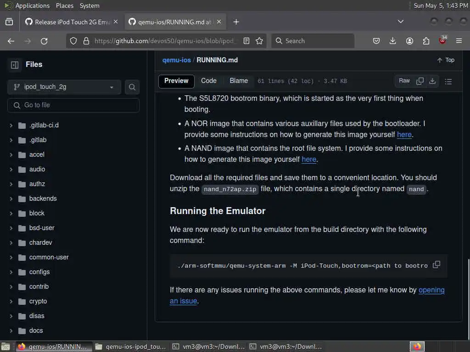Open the Places menu
Screen dimensions: 470x352
pyautogui.click(x=65, y=5)
